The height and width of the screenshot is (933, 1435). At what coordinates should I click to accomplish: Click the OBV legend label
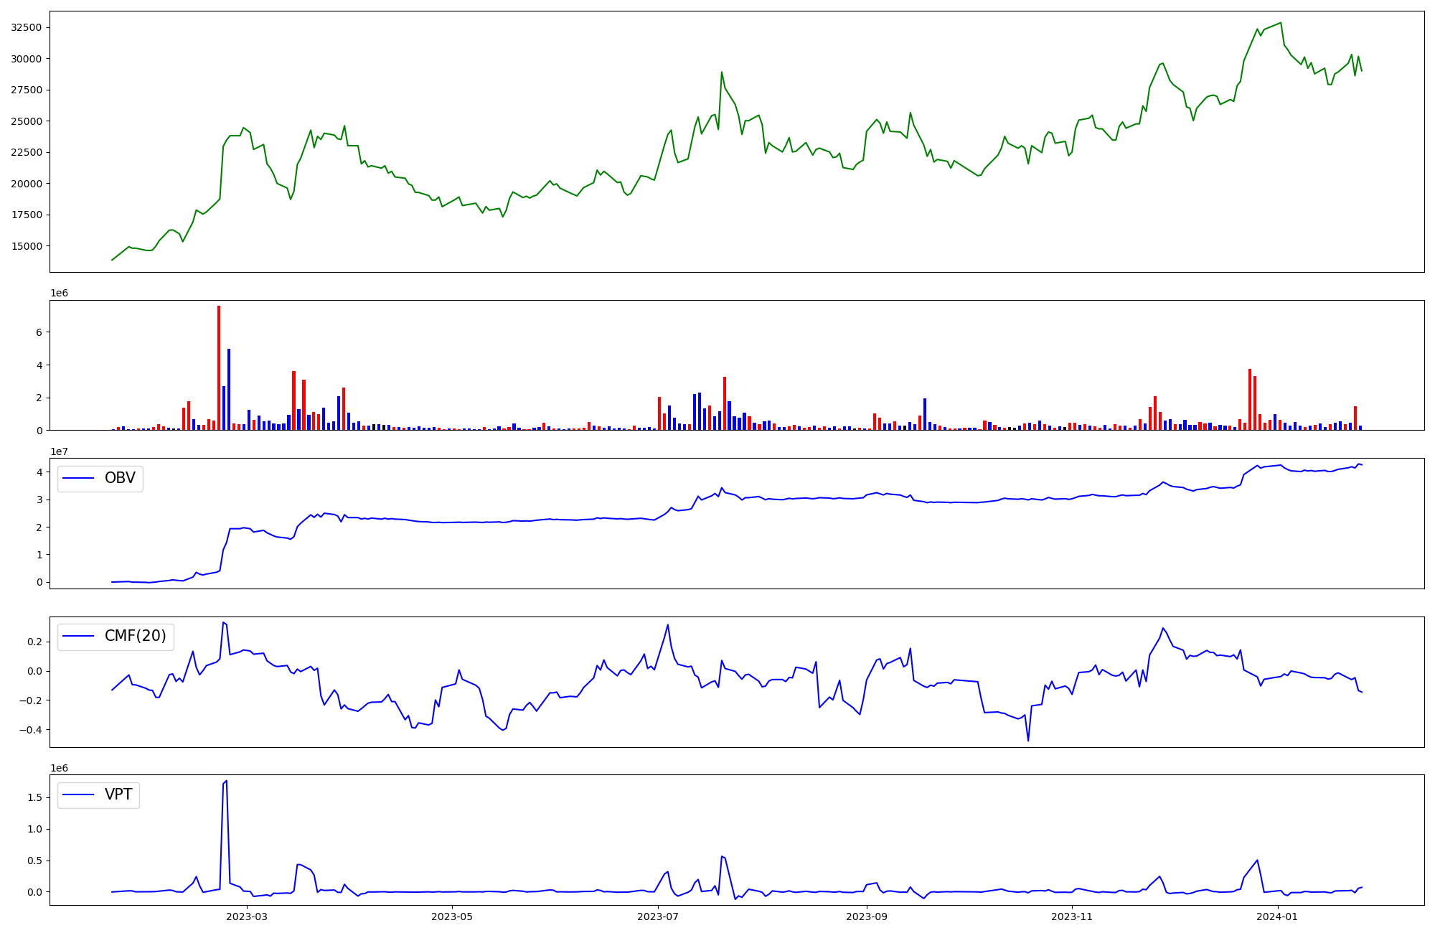pos(120,479)
